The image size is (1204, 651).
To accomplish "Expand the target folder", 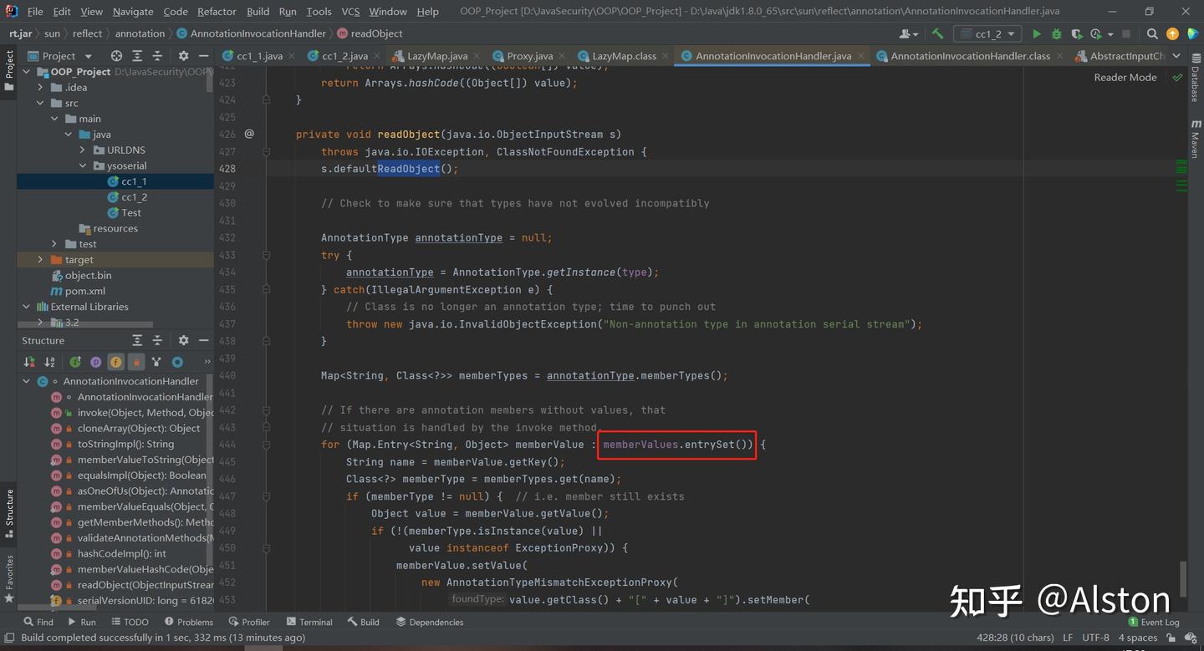I will click(40, 260).
